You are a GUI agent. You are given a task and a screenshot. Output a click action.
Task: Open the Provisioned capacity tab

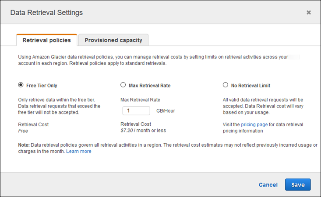tap(113, 40)
